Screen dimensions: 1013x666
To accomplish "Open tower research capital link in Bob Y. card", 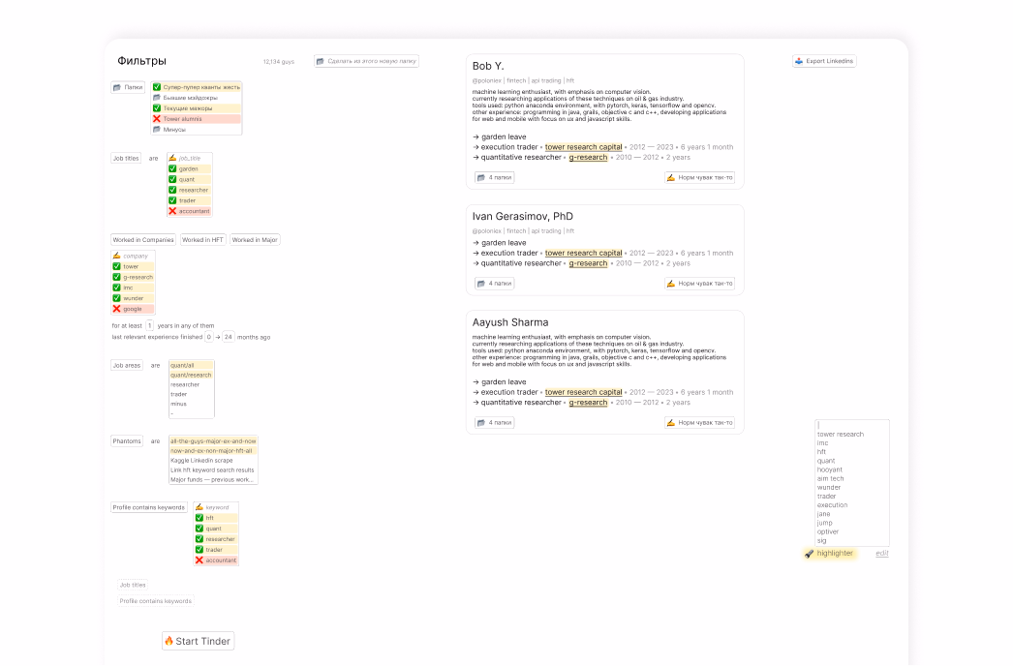I will (583, 147).
